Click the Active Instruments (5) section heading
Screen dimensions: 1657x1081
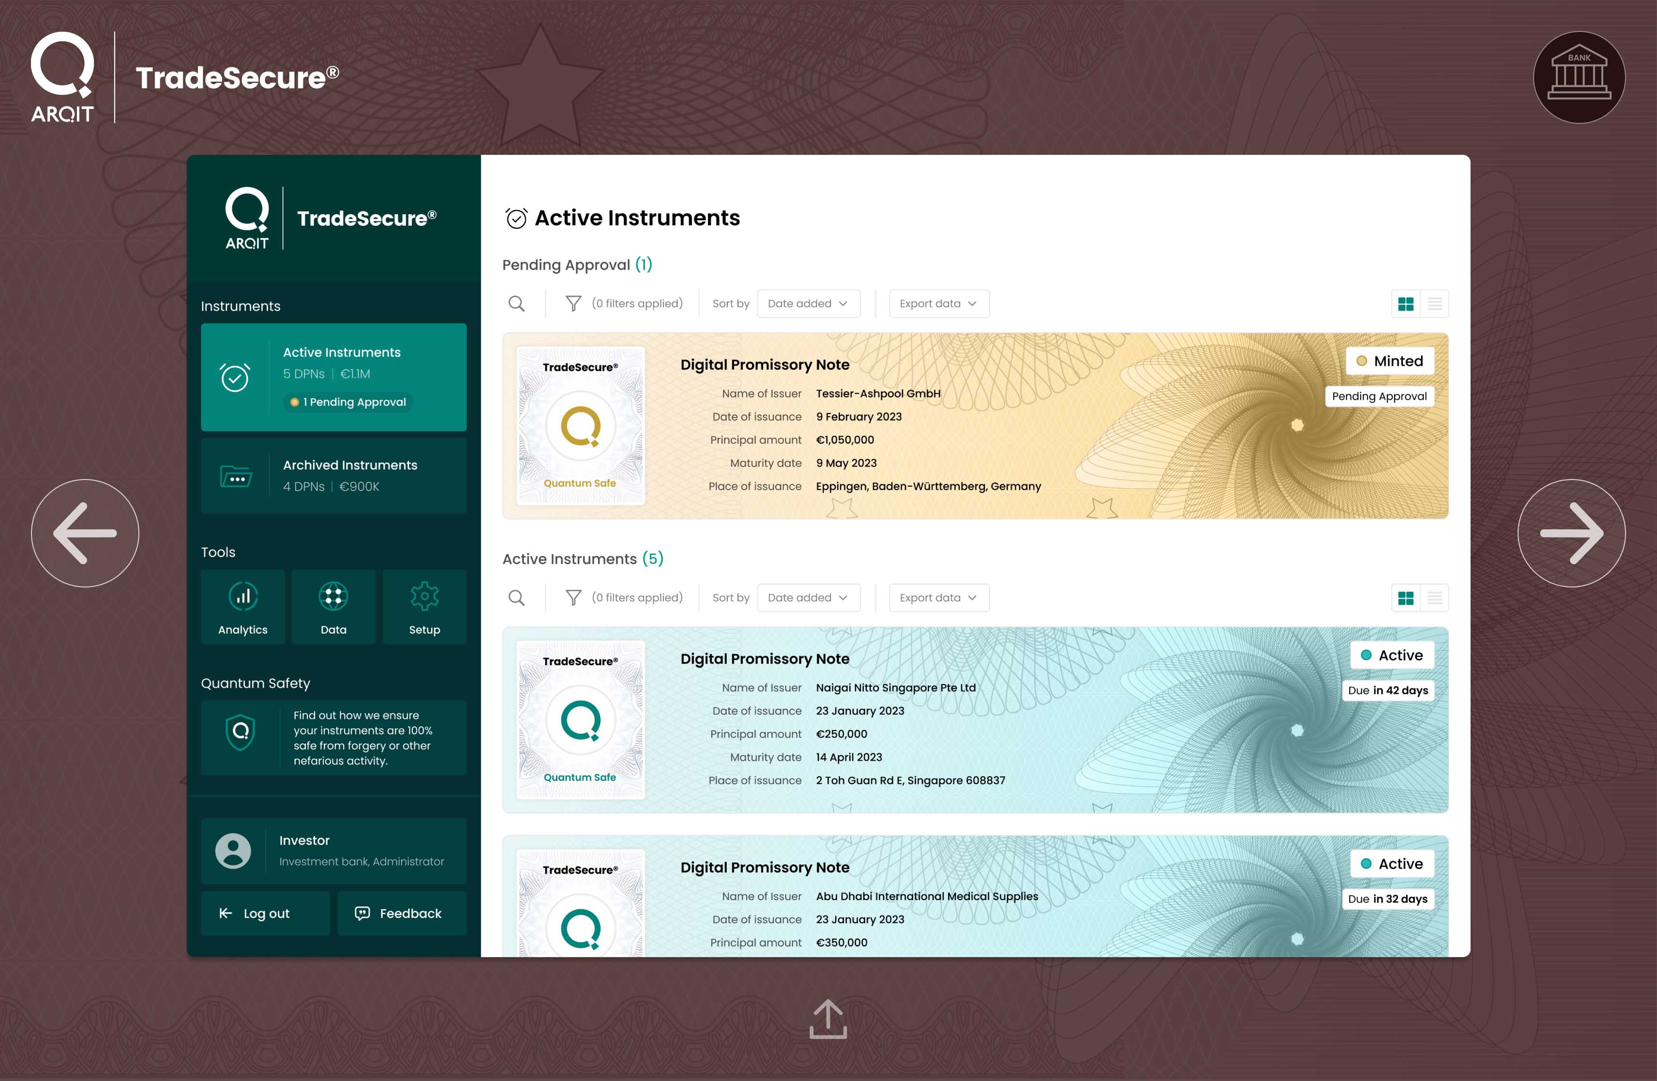click(583, 559)
